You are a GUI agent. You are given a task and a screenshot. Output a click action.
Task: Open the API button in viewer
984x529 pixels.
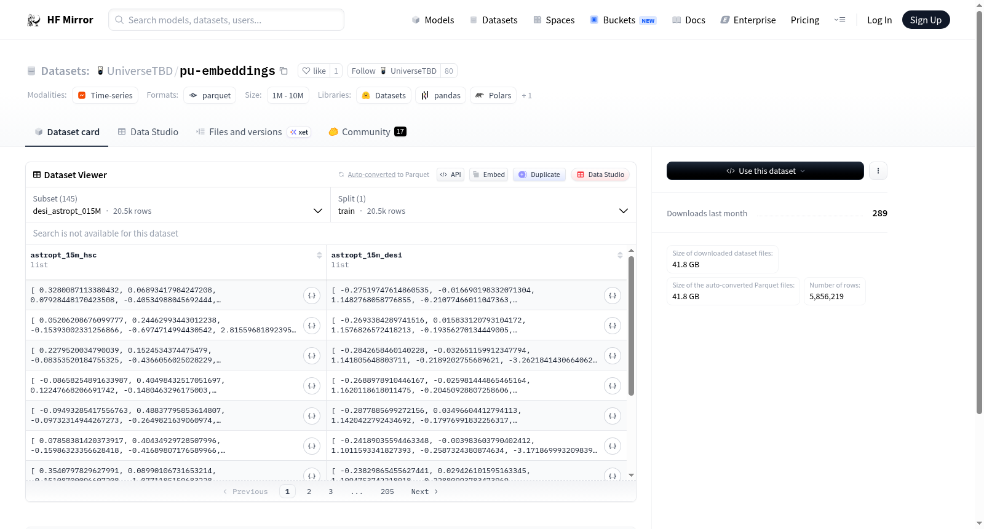(x=450, y=174)
